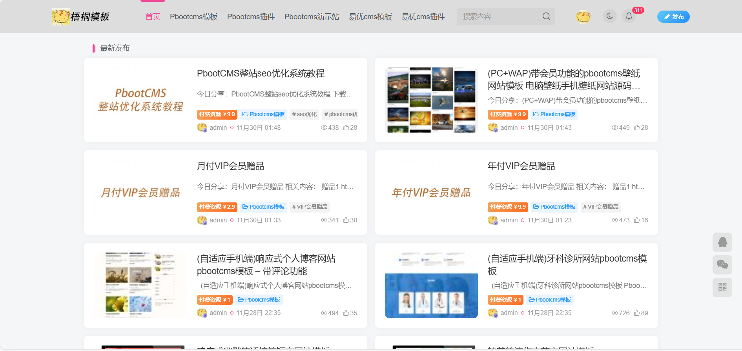This screenshot has height=351, width=742.
Task: Click admin avatar on 壁纸网站模板 card
Action: [x=492, y=127]
